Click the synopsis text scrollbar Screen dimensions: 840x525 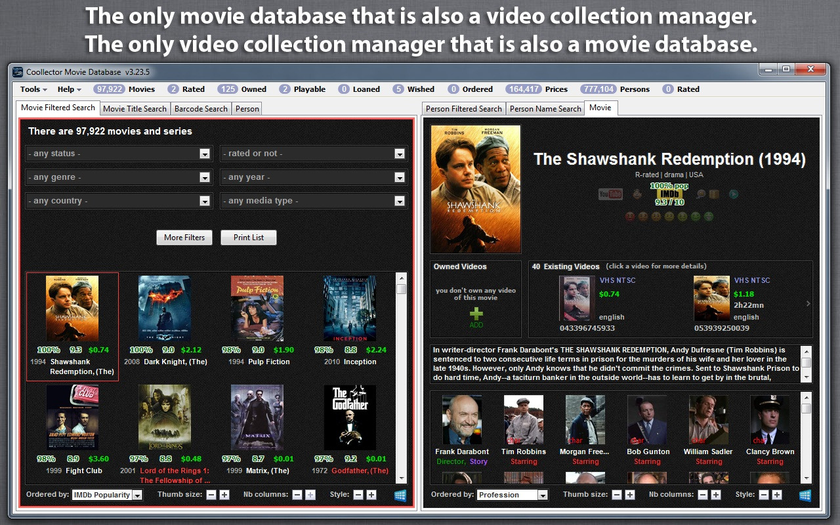coord(807,364)
